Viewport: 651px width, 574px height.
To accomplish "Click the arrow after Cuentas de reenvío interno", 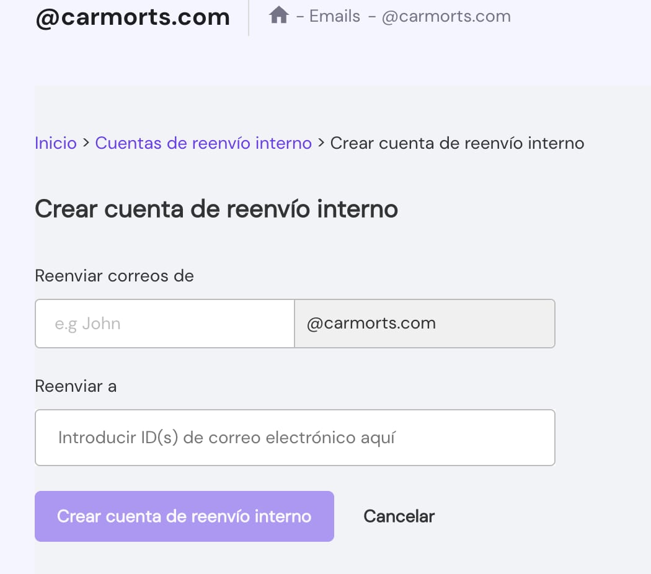I will click(321, 143).
